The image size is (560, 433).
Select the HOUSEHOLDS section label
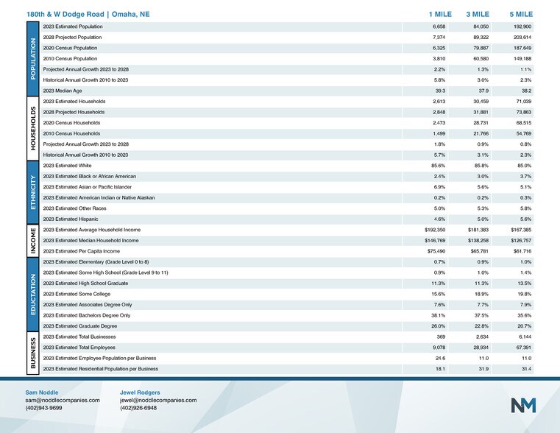pyautogui.click(x=32, y=127)
